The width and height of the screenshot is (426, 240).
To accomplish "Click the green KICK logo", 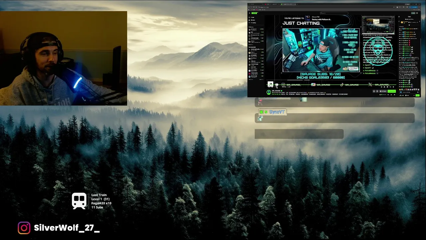I will point(254,13).
